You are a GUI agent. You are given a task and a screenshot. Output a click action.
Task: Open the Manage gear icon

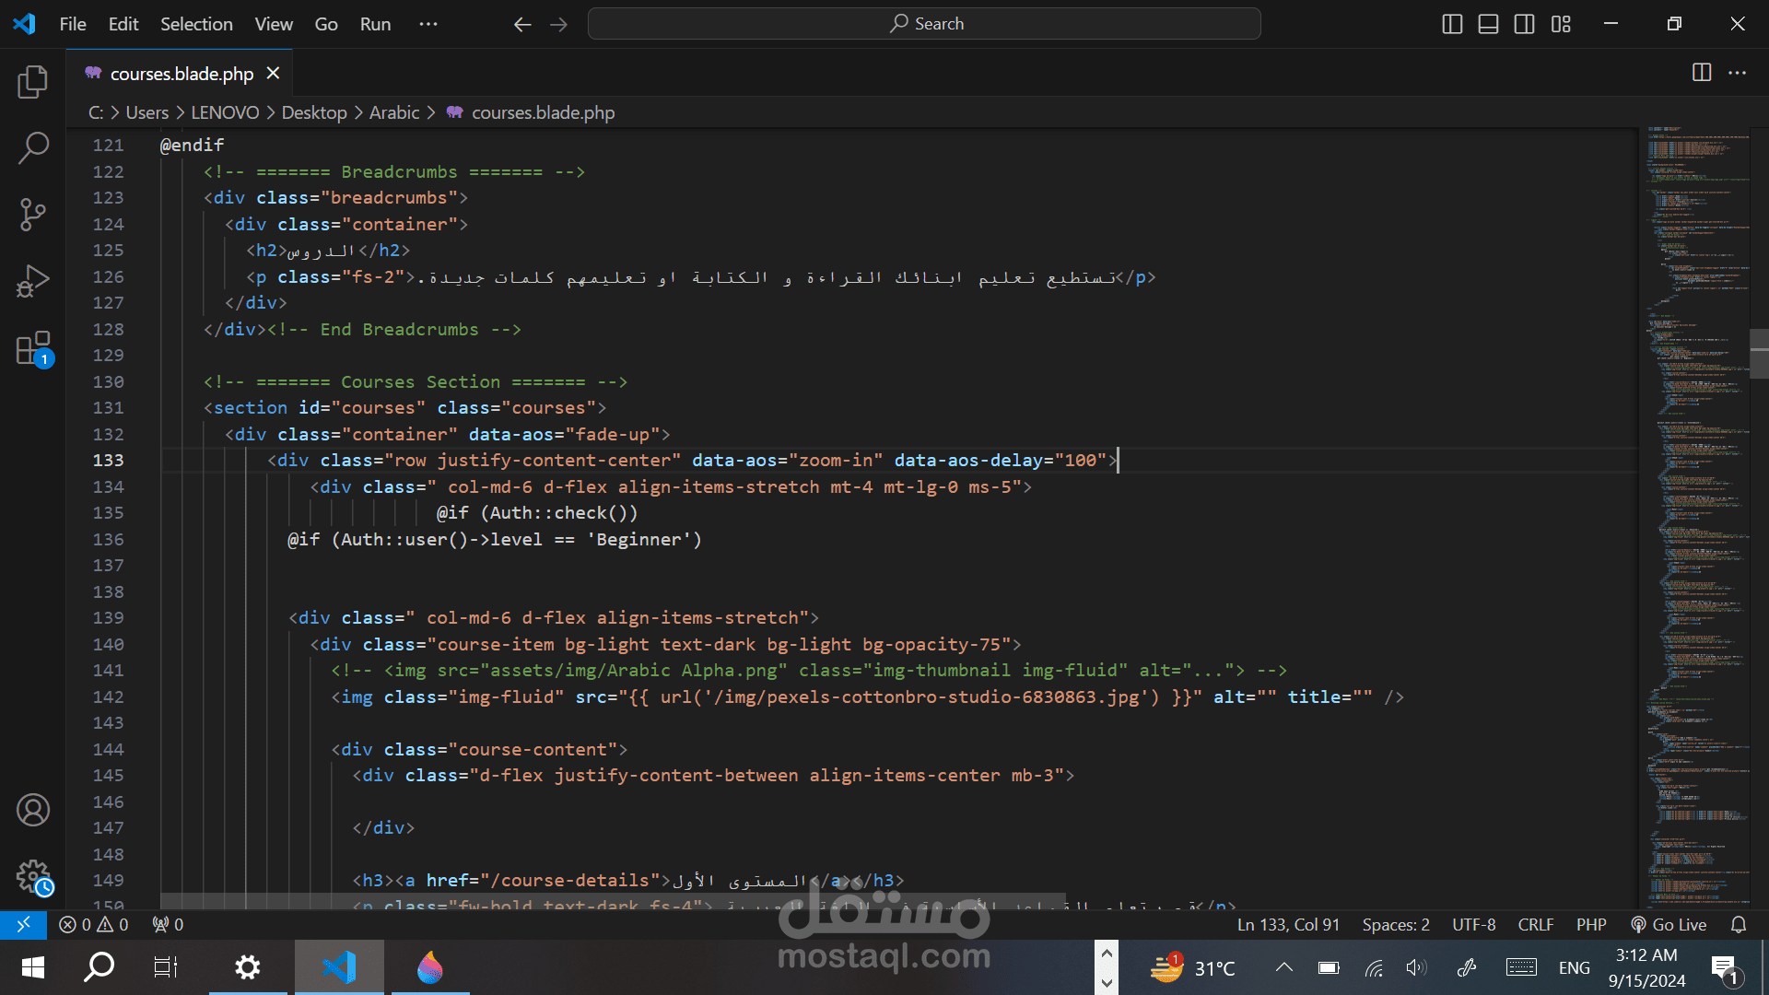pos(33,876)
